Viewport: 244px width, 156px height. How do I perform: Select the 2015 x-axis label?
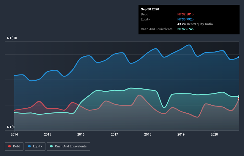[x=48, y=134]
